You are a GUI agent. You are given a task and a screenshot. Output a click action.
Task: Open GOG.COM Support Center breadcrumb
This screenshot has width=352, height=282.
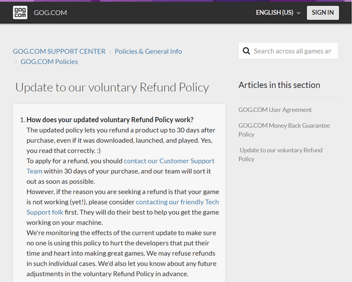tap(59, 51)
